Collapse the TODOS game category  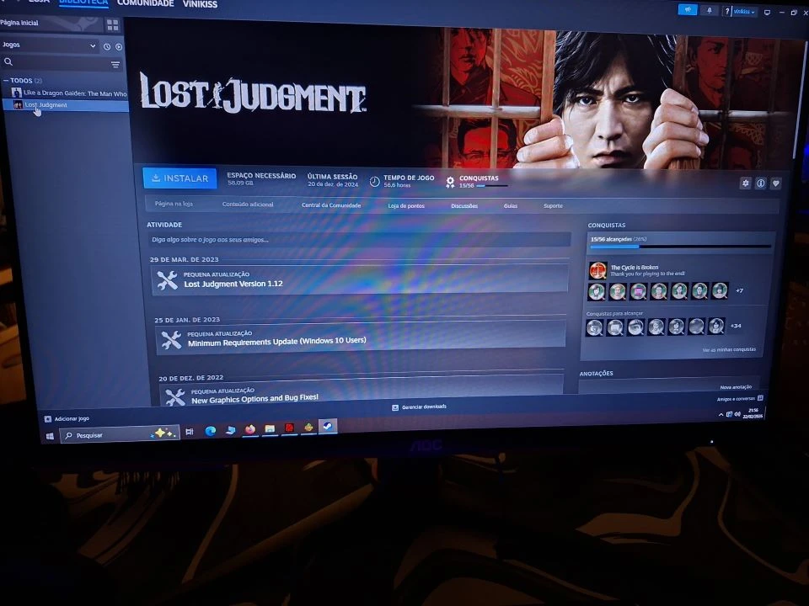click(7, 81)
